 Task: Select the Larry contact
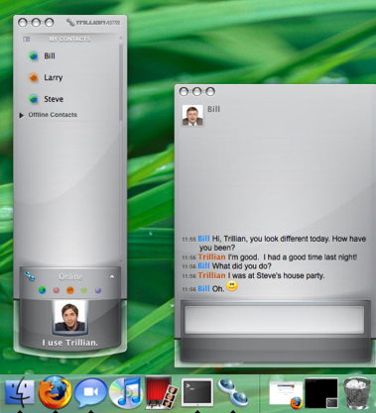(x=54, y=77)
